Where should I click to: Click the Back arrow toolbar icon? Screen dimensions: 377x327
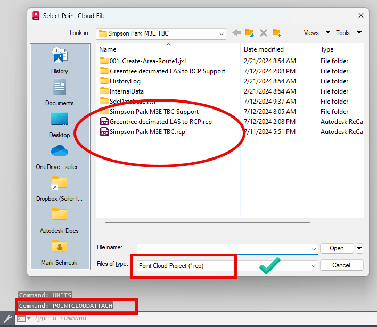(236, 33)
